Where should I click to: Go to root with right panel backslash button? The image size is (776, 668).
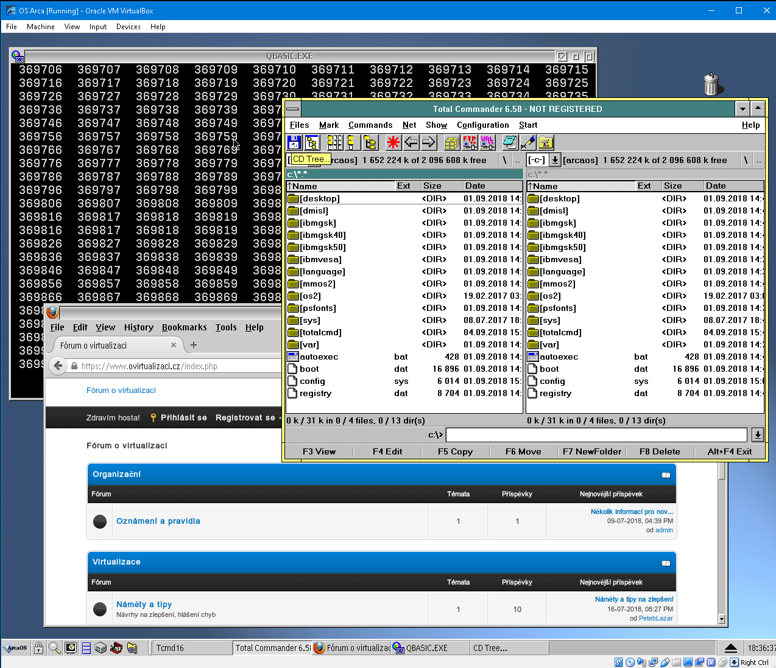coord(746,160)
